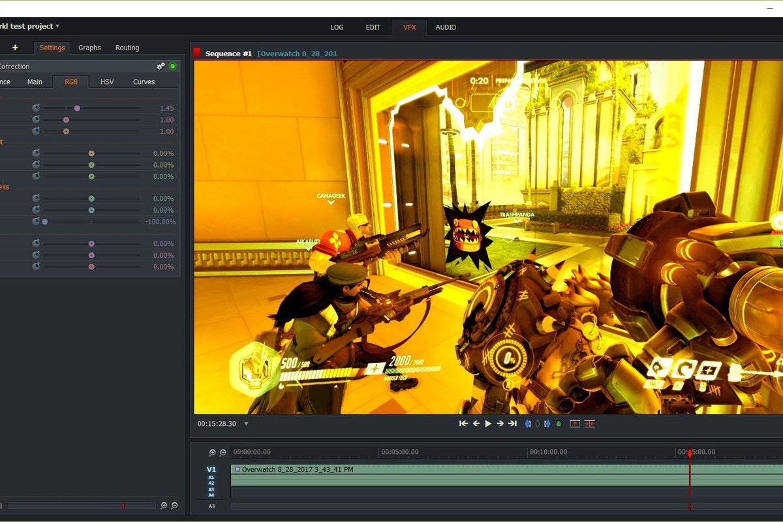Jump to the start of the sequence
This screenshot has height=522, width=783.
click(x=463, y=423)
